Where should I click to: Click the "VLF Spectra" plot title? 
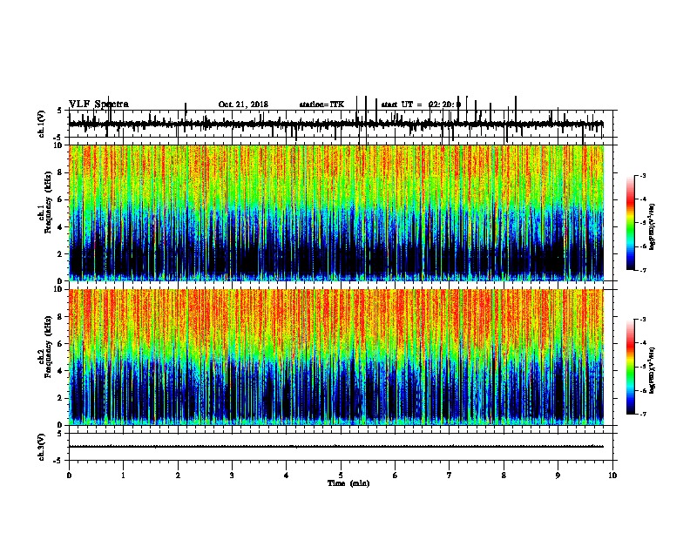(98, 105)
